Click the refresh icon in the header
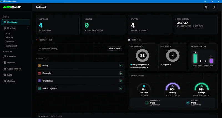Image resolution: width=222 pixels, height=118 pixels. point(206,7)
